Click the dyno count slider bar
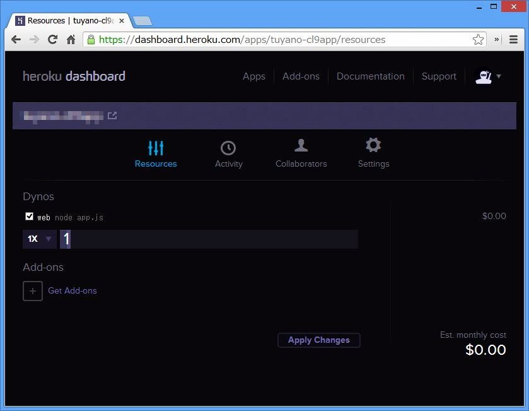The height and width of the screenshot is (411, 529). (209, 239)
